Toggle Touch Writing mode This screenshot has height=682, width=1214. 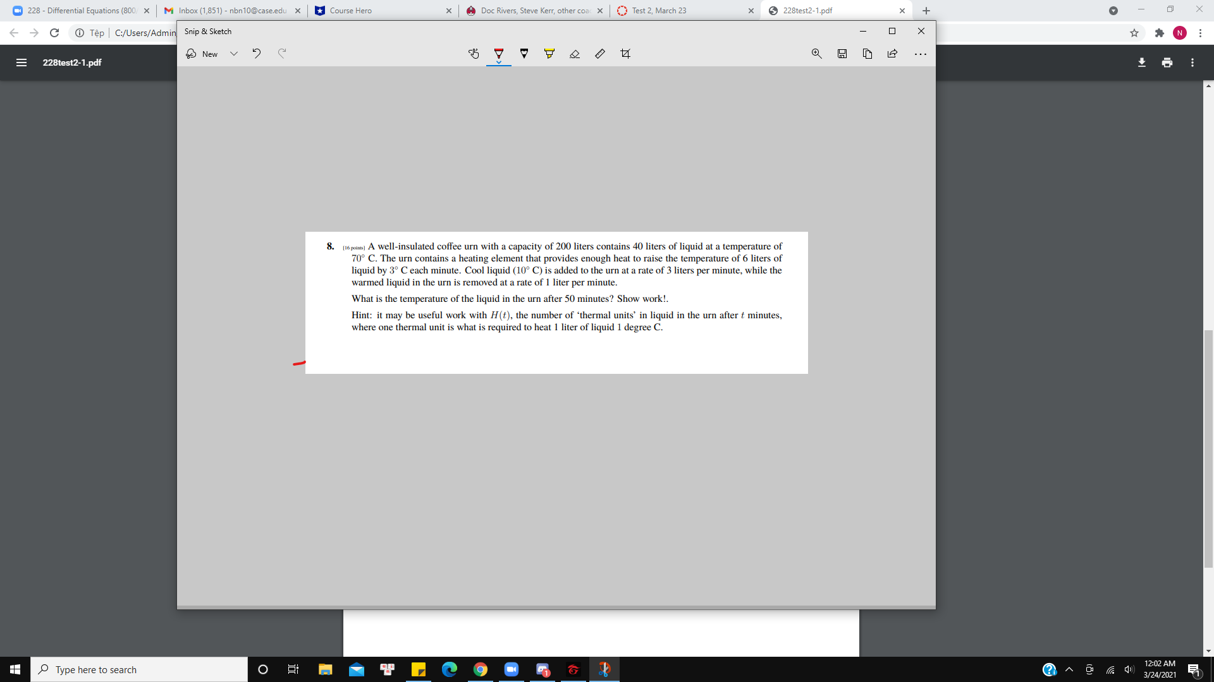[x=474, y=54]
